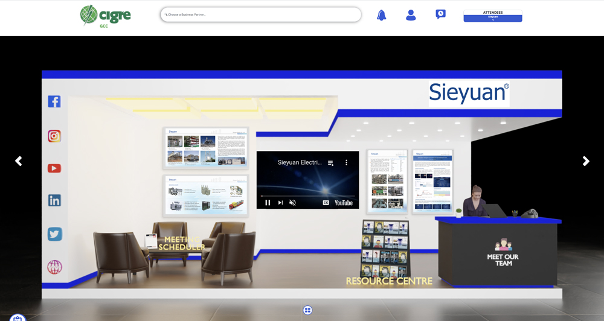
Task: Expand the video playlist queue
Action: tap(330, 163)
